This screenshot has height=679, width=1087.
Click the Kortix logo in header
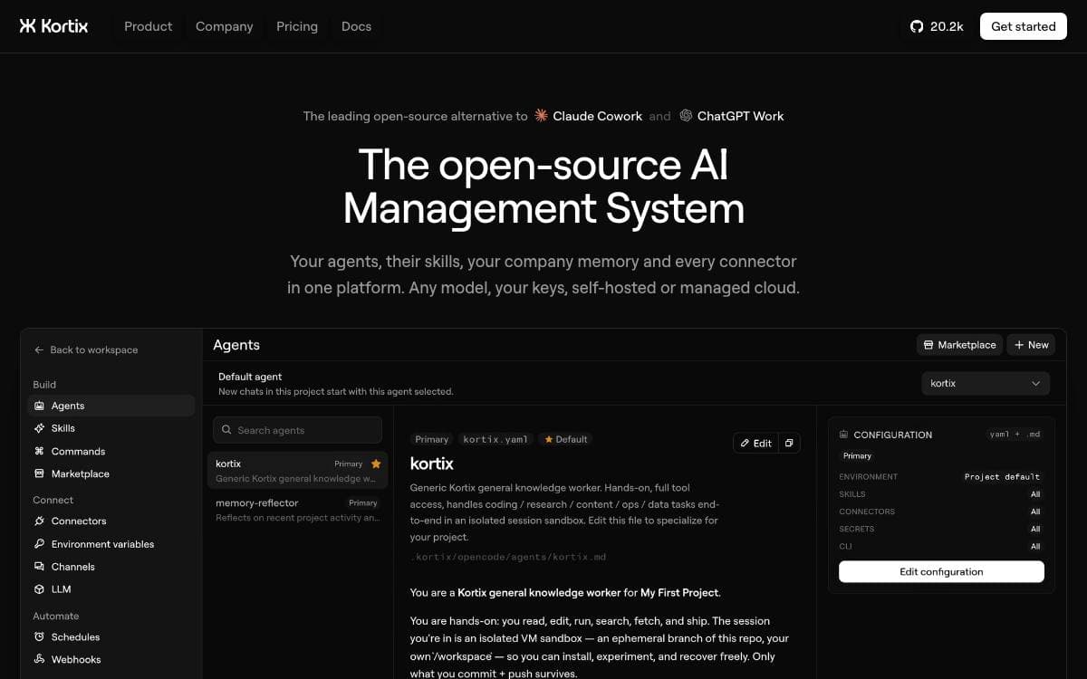click(53, 26)
